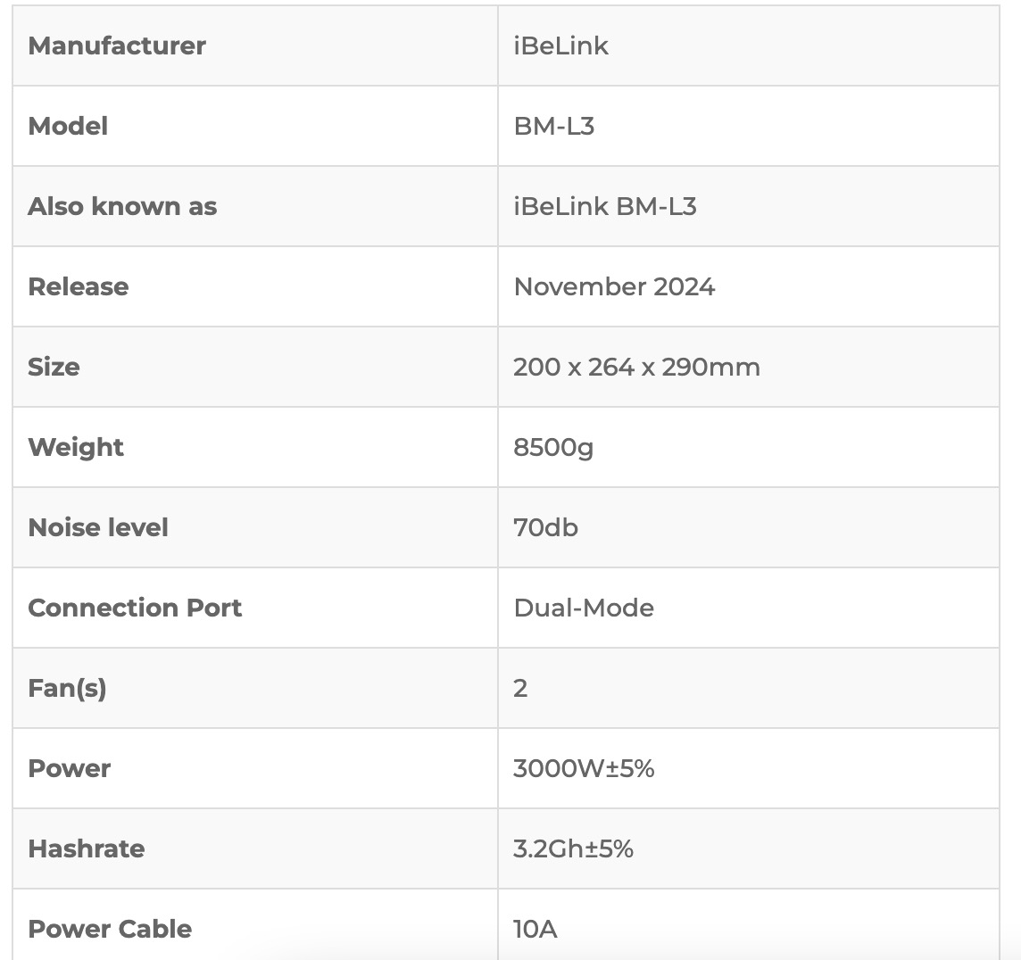This screenshot has width=1021, height=960.
Task: Click the Fan(s) row label
Action: [x=67, y=688]
